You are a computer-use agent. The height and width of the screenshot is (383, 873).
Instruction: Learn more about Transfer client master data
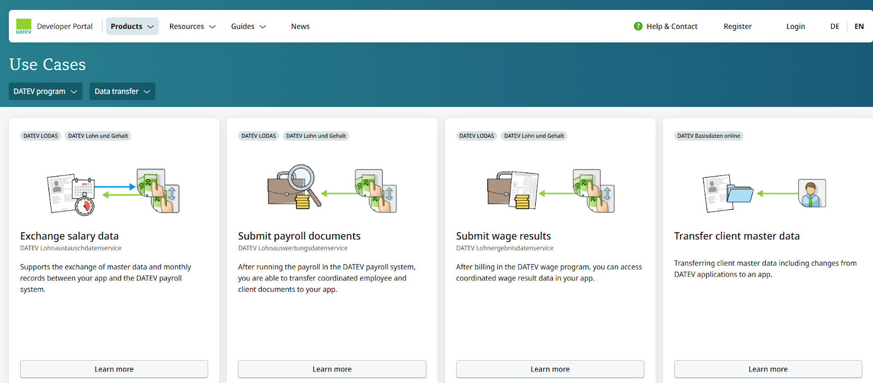768,369
